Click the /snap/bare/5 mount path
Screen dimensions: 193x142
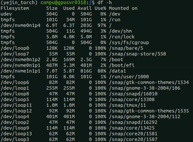pyautogui.click(x=126, y=48)
